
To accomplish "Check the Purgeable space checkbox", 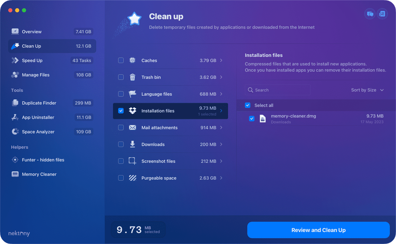I will click(121, 178).
